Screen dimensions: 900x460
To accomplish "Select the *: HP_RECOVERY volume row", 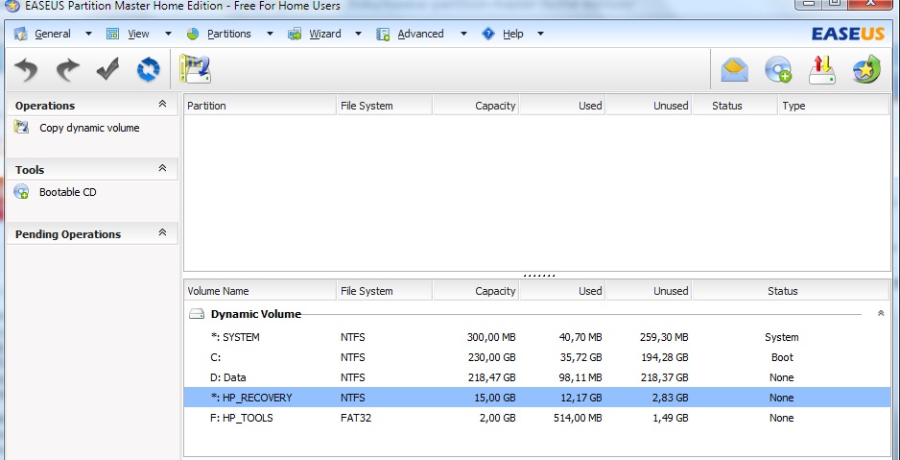I will pyautogui.click(x=537, y=398).
